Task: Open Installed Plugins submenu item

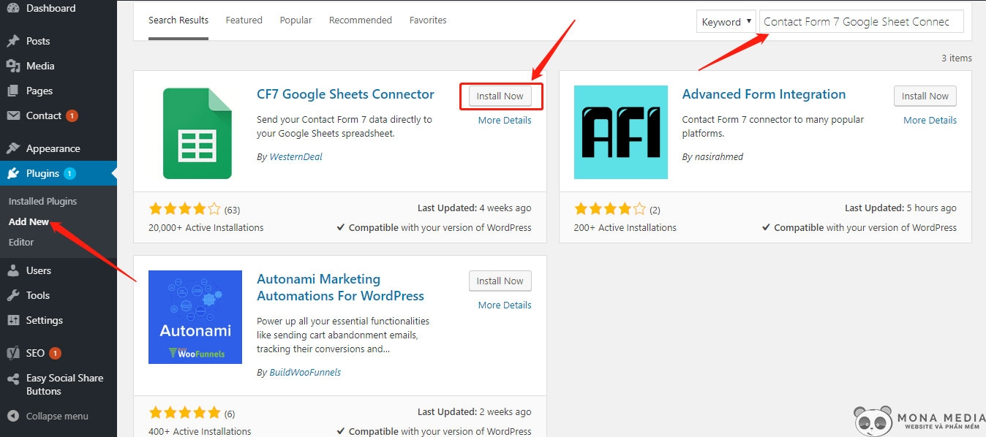Action: (42, 201)
